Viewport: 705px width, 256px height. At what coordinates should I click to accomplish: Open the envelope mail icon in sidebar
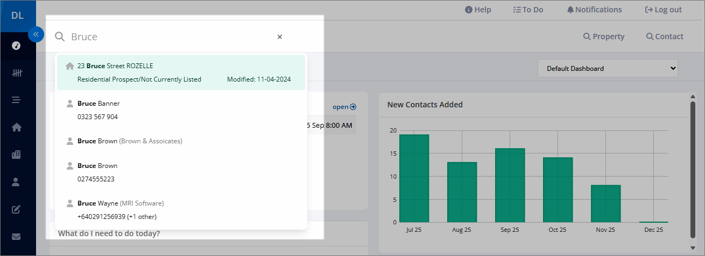16,236
